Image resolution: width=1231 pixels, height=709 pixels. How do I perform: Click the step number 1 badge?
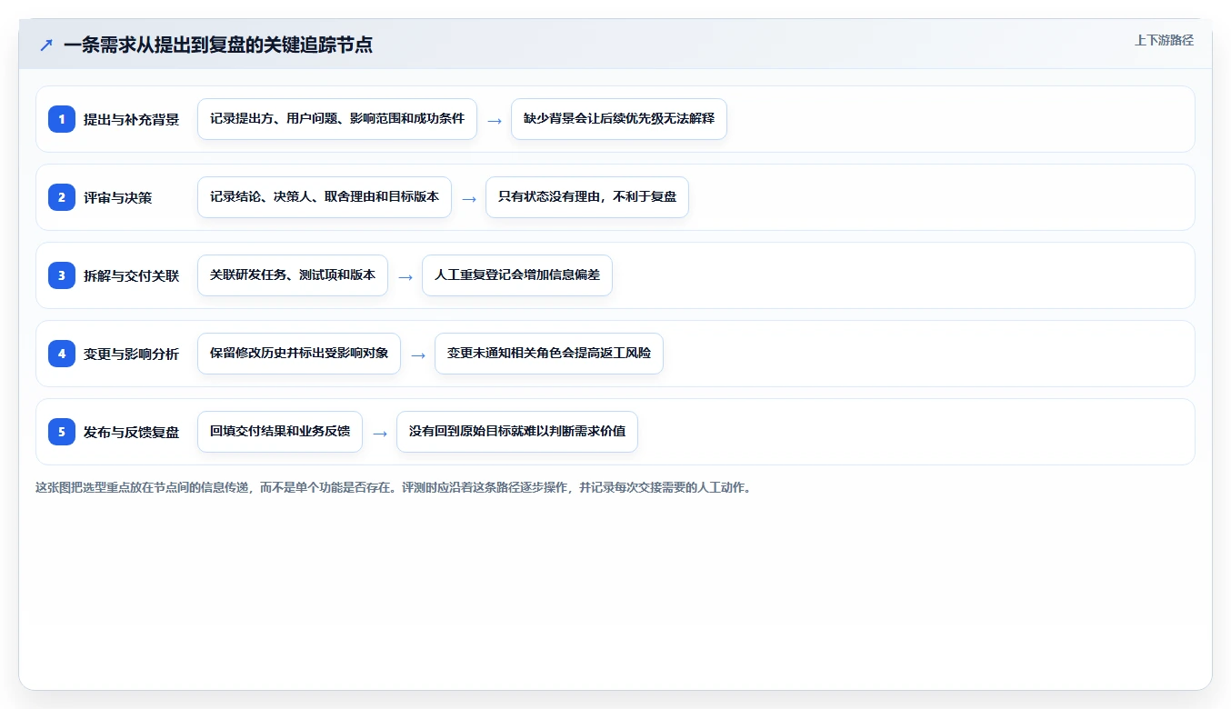[62, 119]
